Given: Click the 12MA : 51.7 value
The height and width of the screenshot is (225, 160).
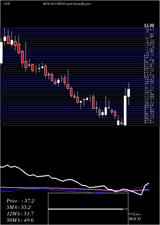Looking at the screenshot, I should click(x=20, y=214).
